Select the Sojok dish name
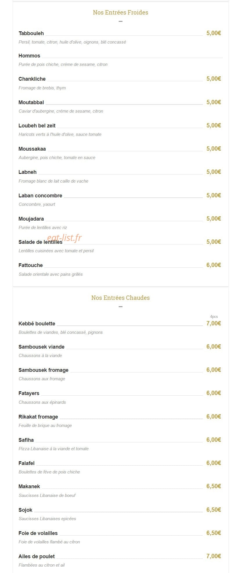The width and height of the screenshot is (240, 573). coord(26,510)
